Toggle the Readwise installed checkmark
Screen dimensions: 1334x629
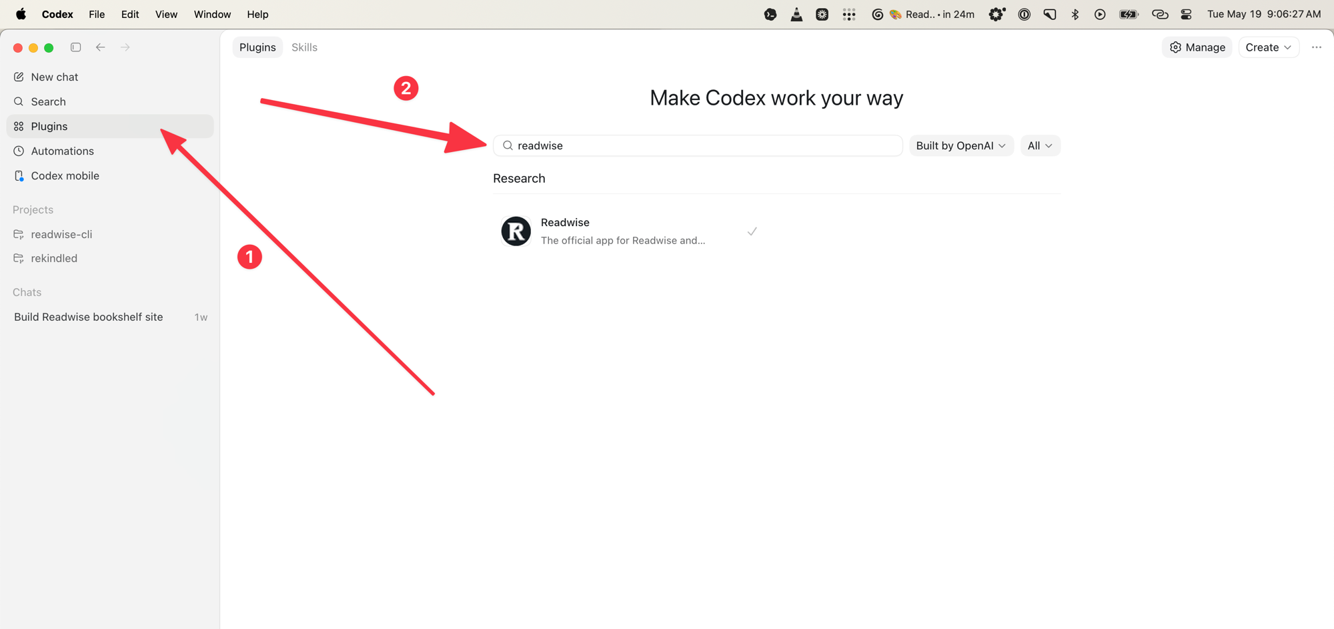coord(752,231)
